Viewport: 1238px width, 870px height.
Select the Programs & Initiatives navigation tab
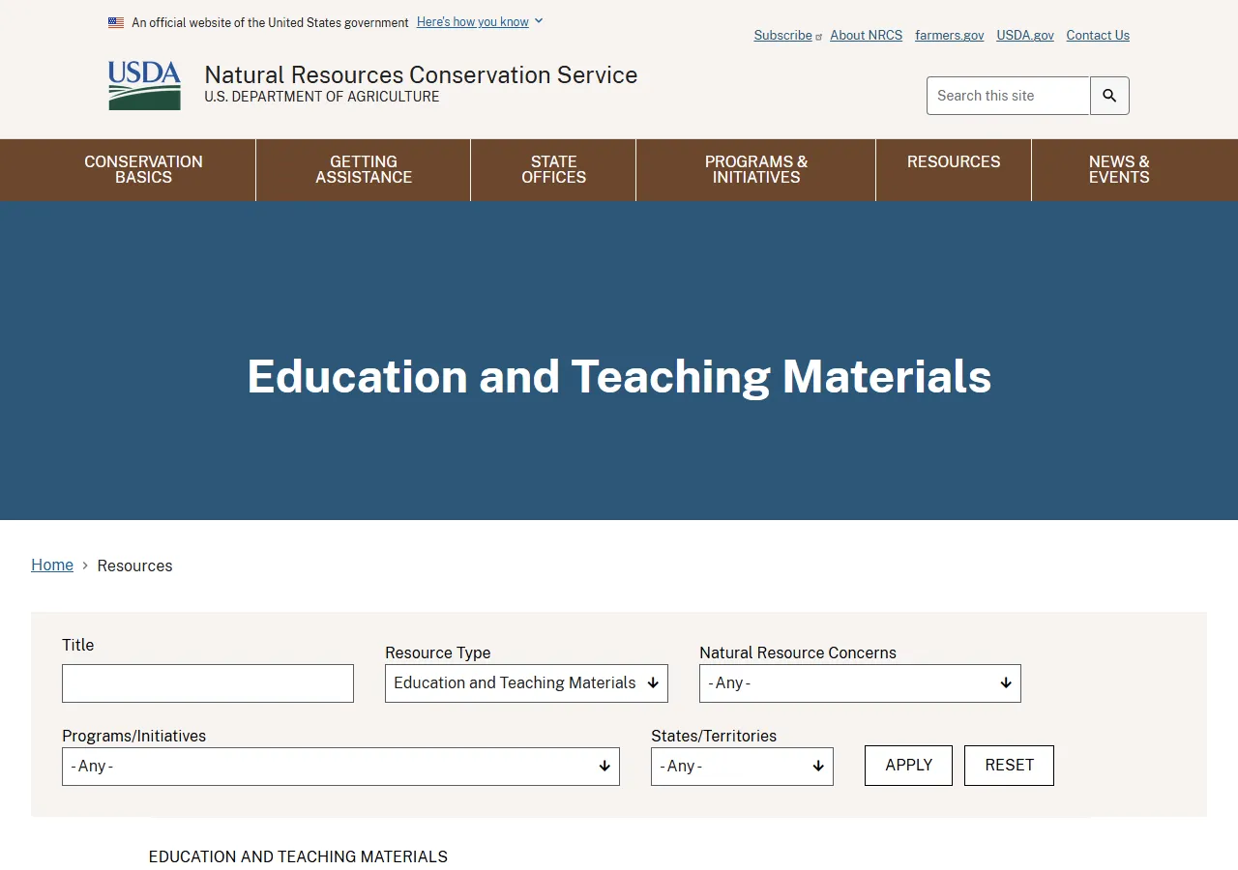pos(755,169)
